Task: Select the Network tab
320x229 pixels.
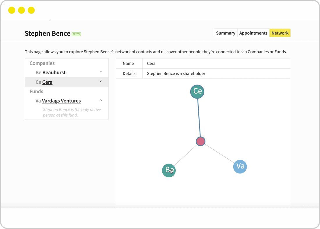Action: click(280, 33)
